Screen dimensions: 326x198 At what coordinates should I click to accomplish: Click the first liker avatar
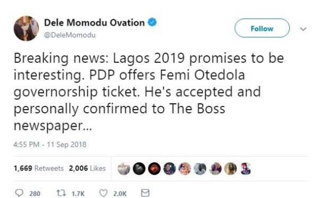[x=124, y=169]
